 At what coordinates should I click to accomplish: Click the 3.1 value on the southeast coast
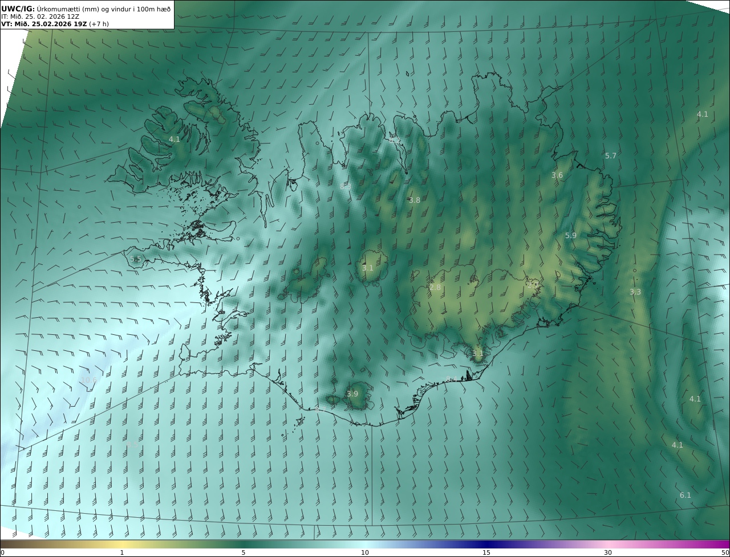tap(478, 353)
